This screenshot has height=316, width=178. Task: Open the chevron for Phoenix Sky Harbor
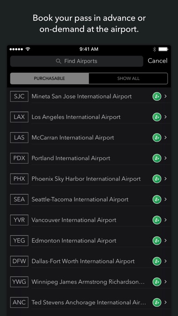[165, 178]
